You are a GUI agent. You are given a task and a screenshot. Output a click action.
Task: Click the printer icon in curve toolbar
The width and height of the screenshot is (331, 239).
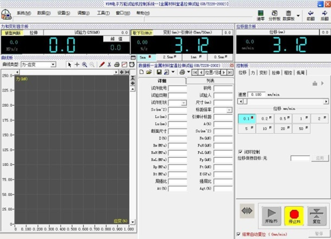[x=117, y=64]
